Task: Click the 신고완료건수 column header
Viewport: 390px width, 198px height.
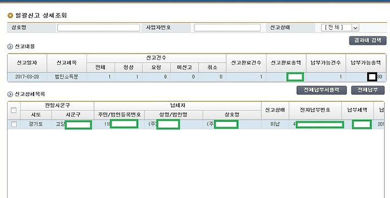Action: (x=246, y=63)
